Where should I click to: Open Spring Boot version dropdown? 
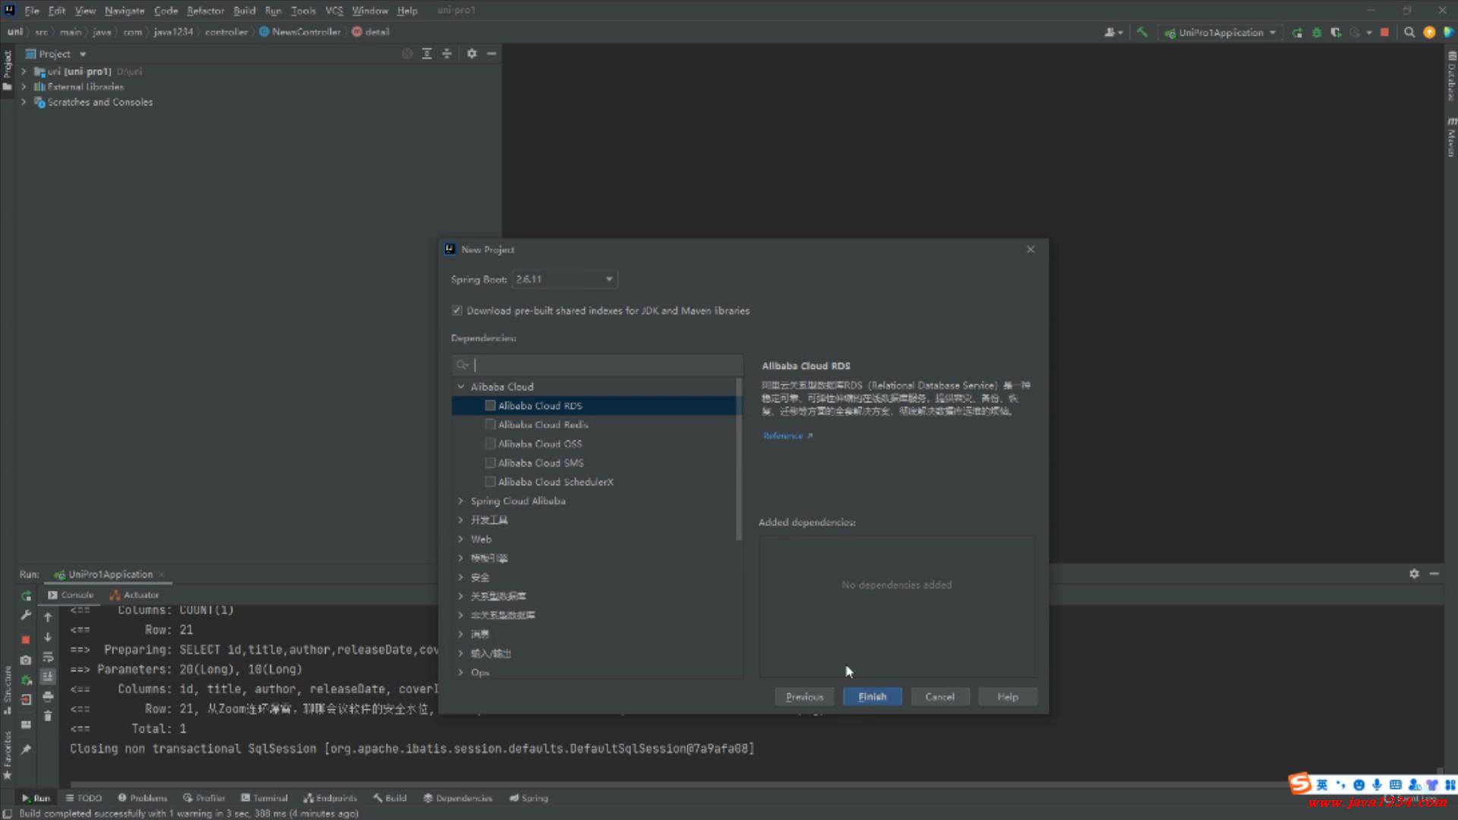click(564, 279)
